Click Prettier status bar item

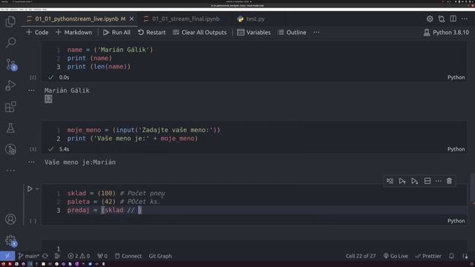click(428, 256)
